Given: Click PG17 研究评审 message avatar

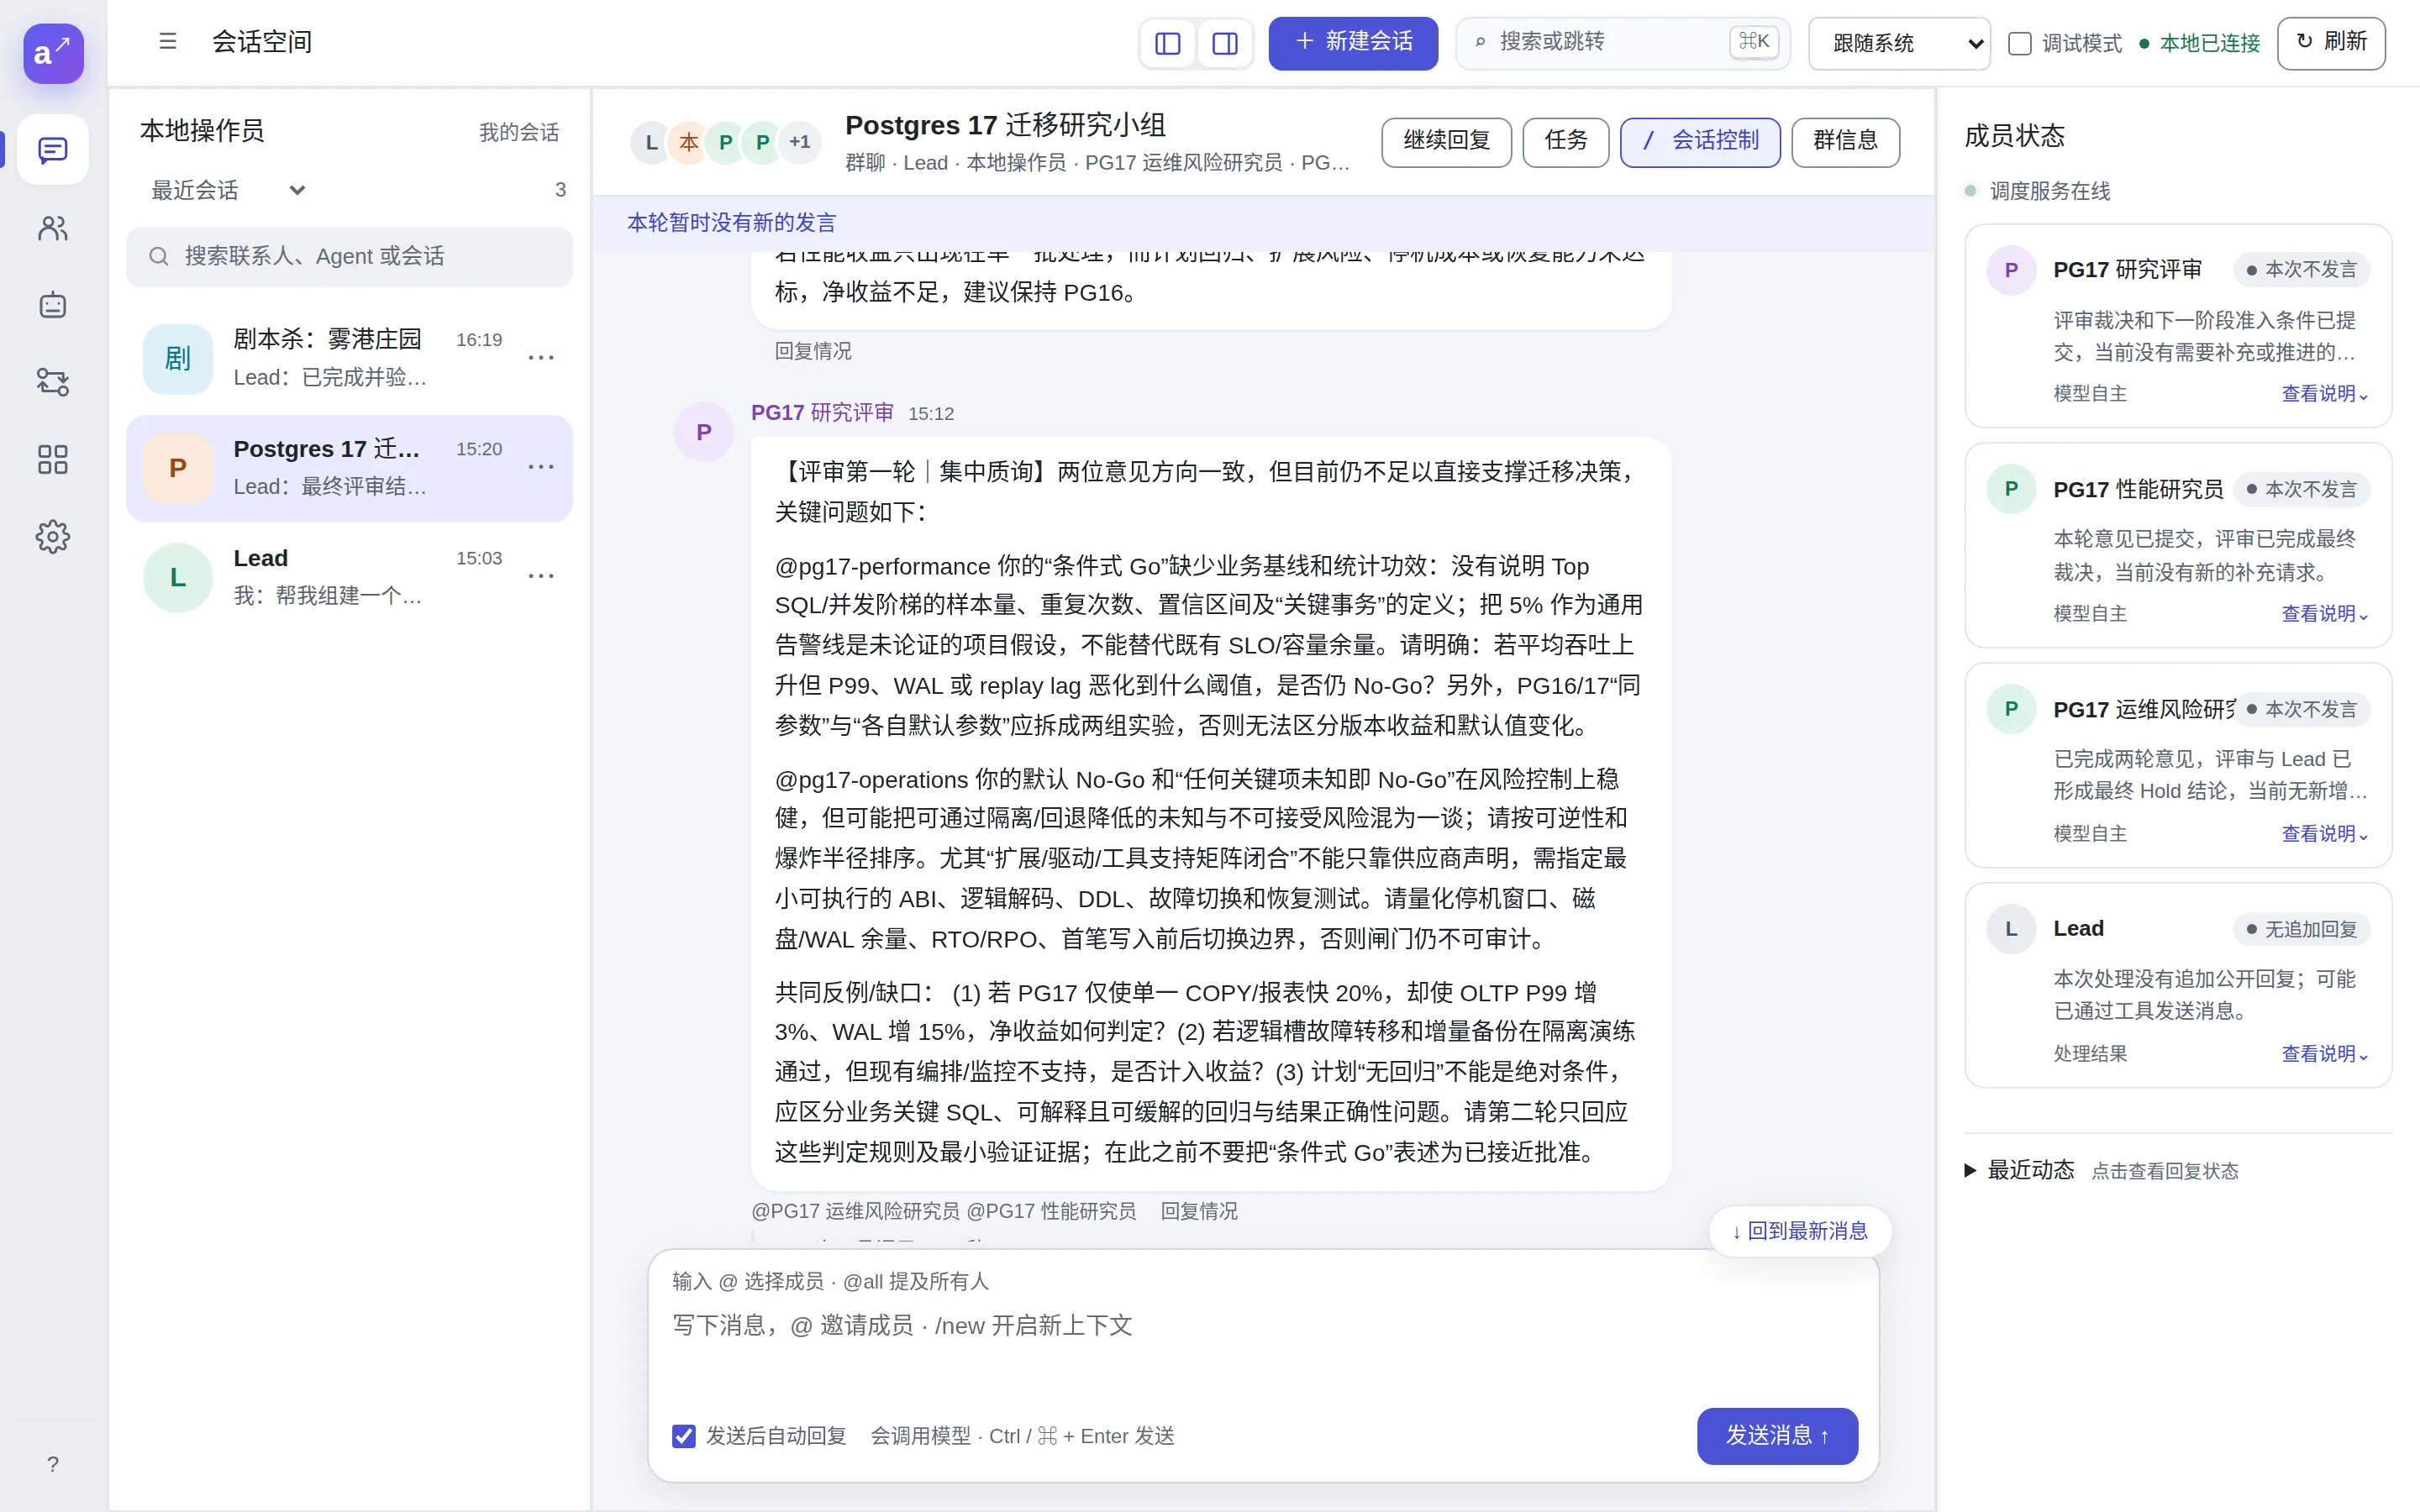Looking at the screenshot, I should (704, 432).
